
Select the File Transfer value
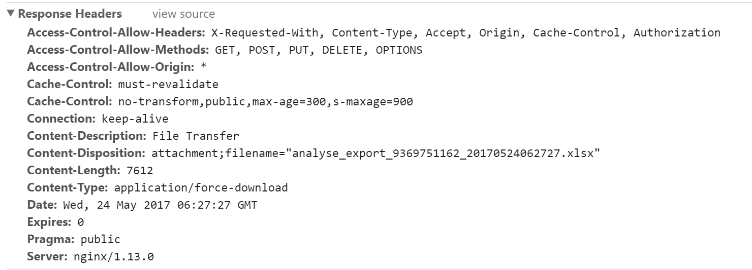196,136
